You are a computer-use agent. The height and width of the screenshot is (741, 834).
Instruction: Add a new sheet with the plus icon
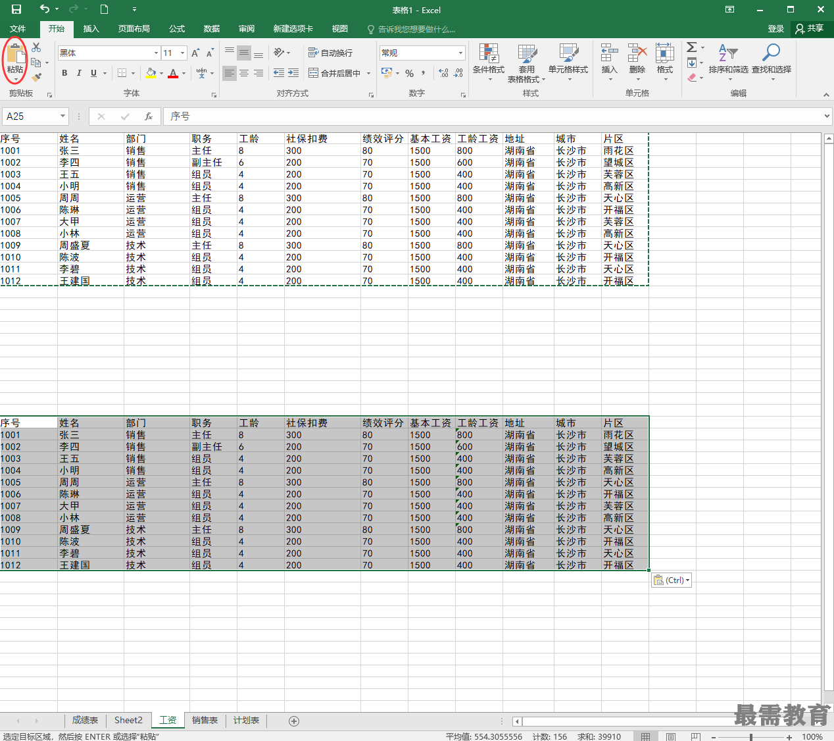pyautogui.click(x=294, y=721)
